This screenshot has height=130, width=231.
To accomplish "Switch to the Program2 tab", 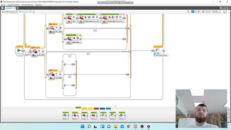I will (x=24, y=12).
